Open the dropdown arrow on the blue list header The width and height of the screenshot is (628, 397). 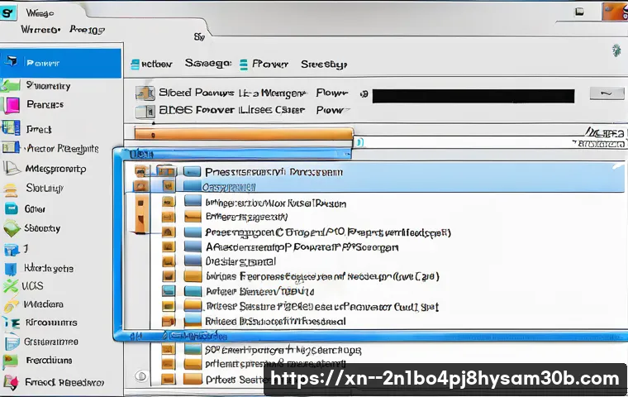pos(347,154)
